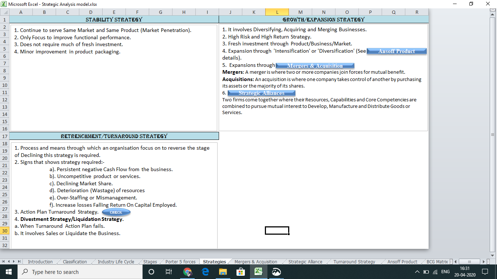Open Microsoft Store from the taskbar
Image resolution: width=497 pixels, height=279 pixels.
(x=240, y=272)
